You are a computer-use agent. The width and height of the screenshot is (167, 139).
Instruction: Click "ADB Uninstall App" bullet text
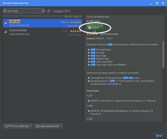click(100, 50)
